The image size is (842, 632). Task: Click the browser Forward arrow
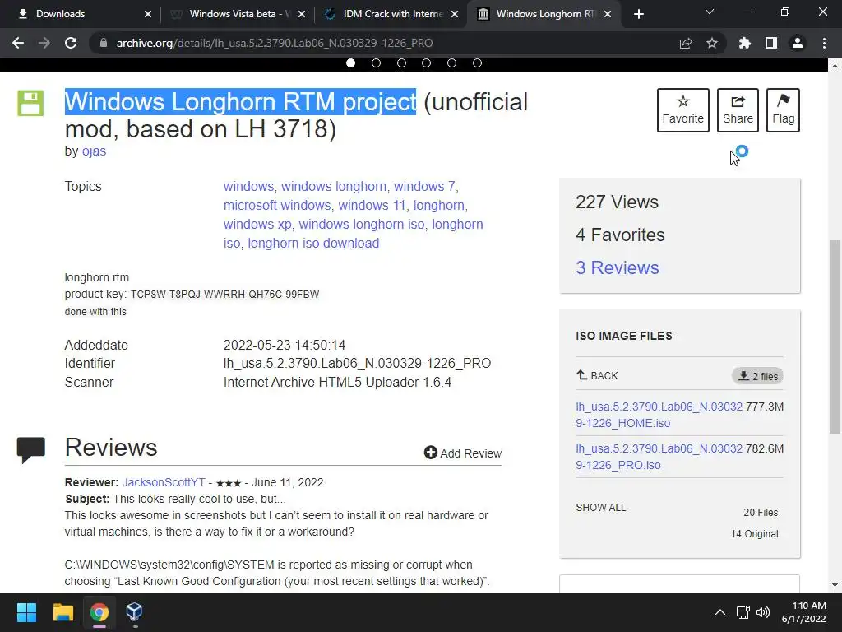click(x=44, y=43)
